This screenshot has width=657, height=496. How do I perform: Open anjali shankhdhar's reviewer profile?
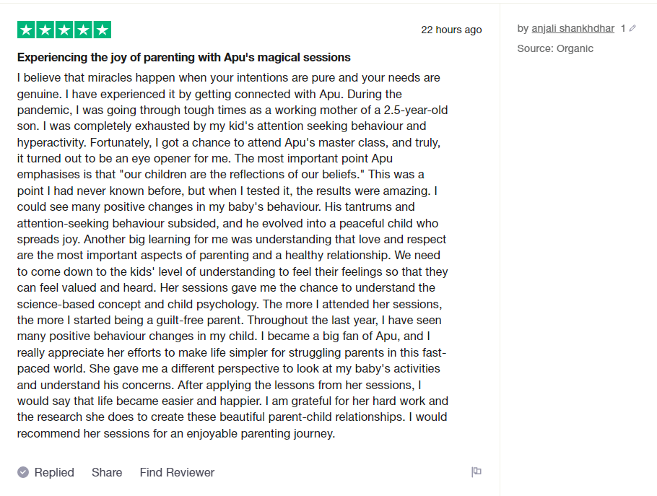tap(573, 29)
